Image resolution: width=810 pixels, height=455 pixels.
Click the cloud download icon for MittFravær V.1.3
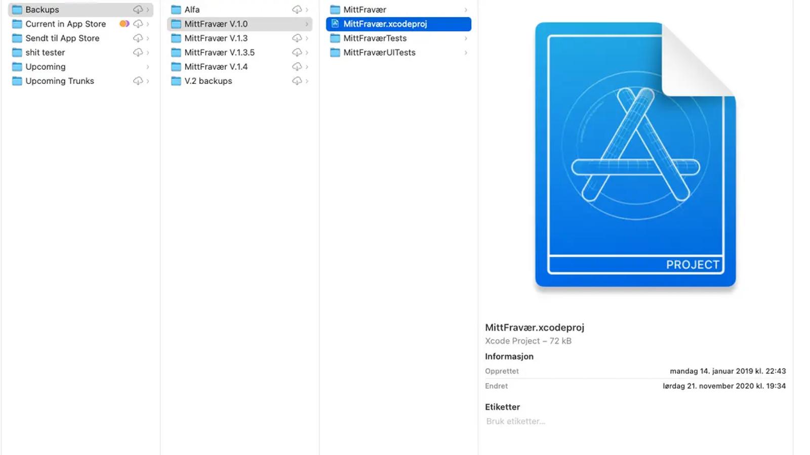[x=297, y=38]
